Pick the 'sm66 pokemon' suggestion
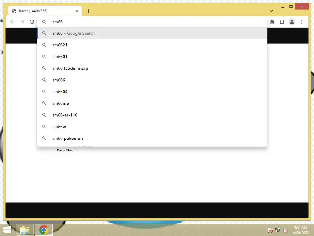Viewport: 314px width, 236px height. [152, 138]
